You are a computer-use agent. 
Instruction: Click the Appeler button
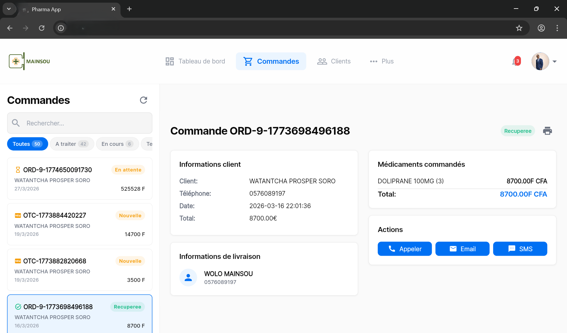point(404,249)
